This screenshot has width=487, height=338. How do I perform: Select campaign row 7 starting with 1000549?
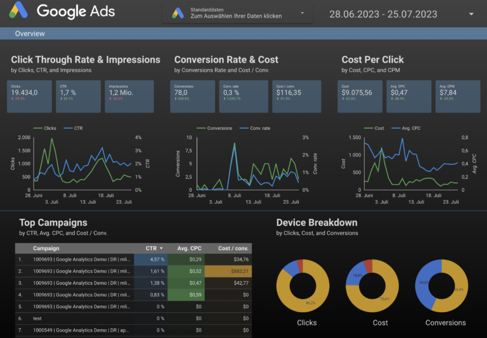(x=134, y=330)
